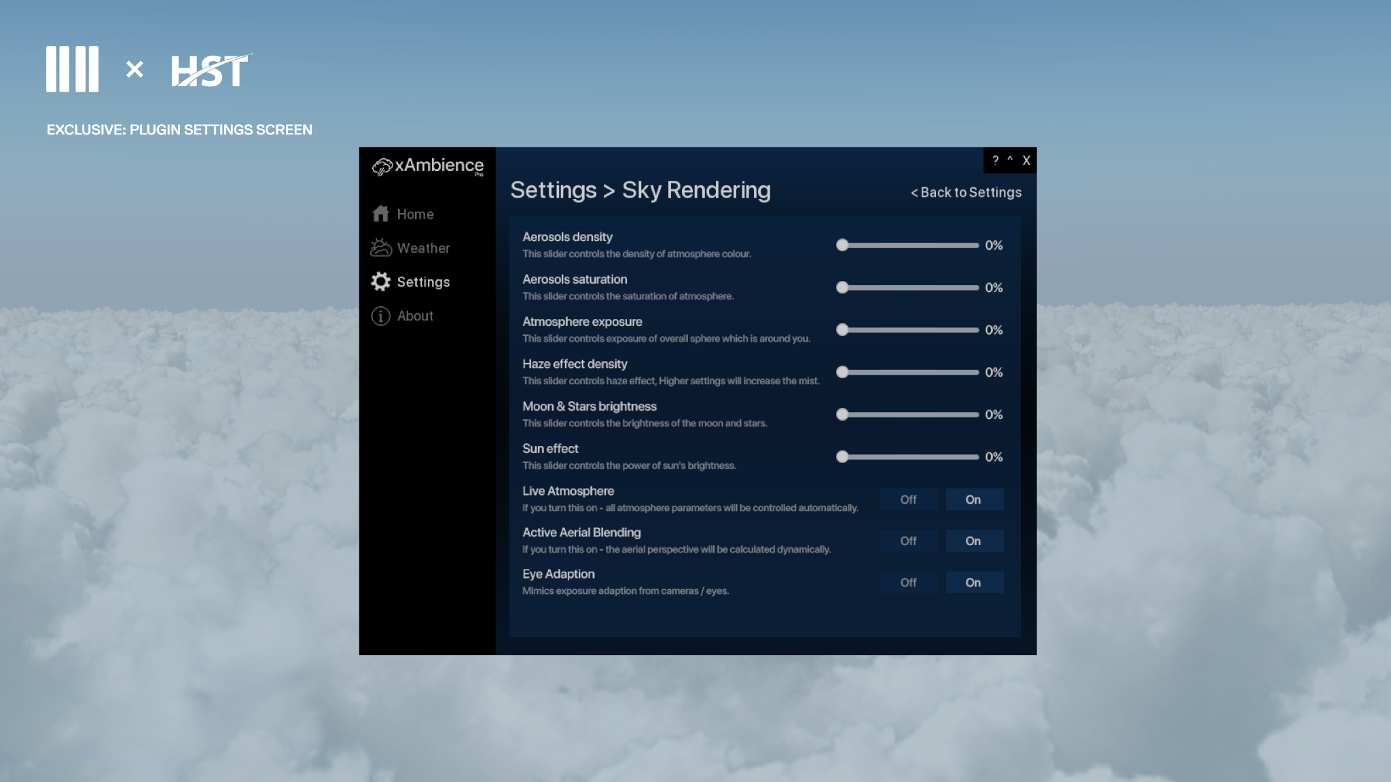Image resolution: width=1391 pixels, height=782 pixels.
Task: Go back via Back to Settings link
Action: pyautogui.click(x=966, y=192)
